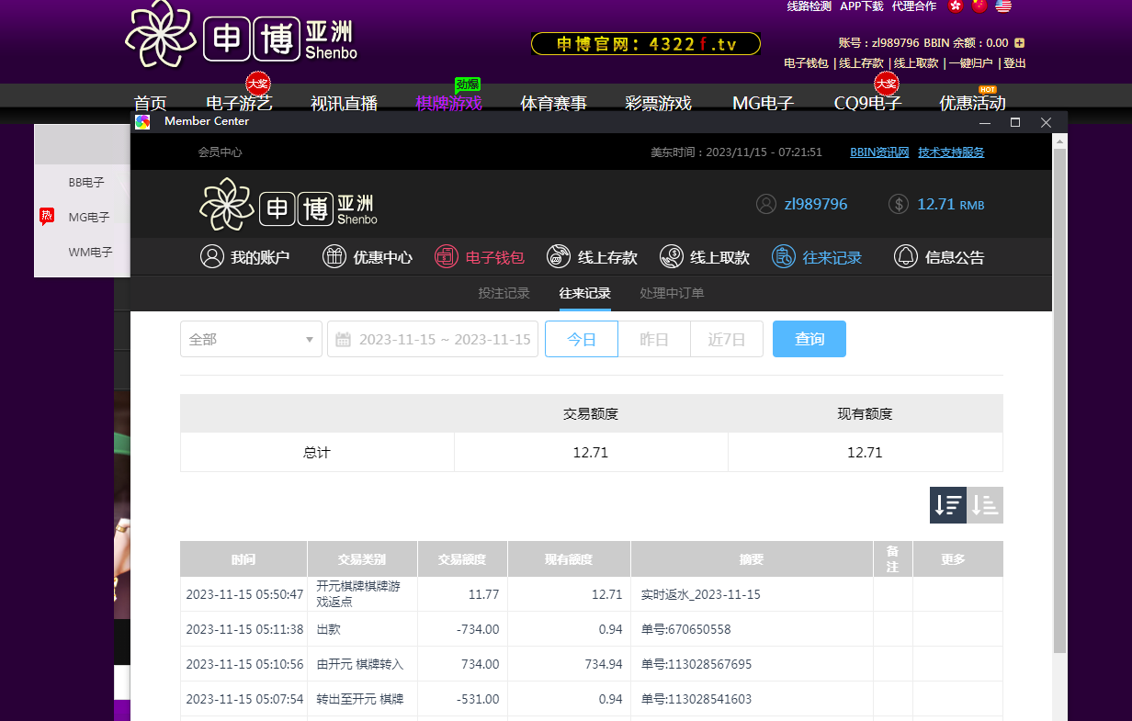
Task: Click the person icon for 我的账户
Action: (x=212, y=257)
